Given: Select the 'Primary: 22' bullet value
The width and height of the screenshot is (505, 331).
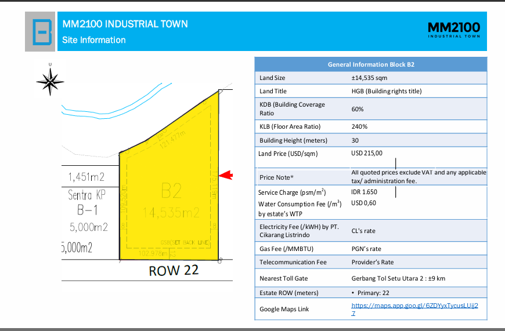Looking at the screenshot, I should click(x=370, y=293).
